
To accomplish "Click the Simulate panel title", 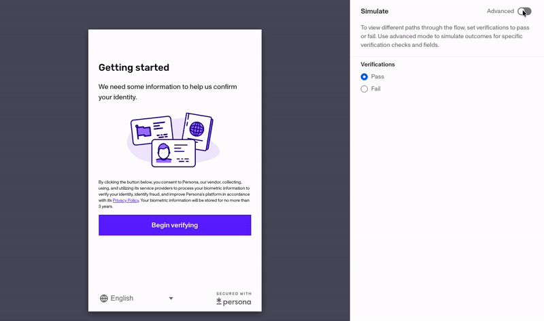I will coord(375,11).
